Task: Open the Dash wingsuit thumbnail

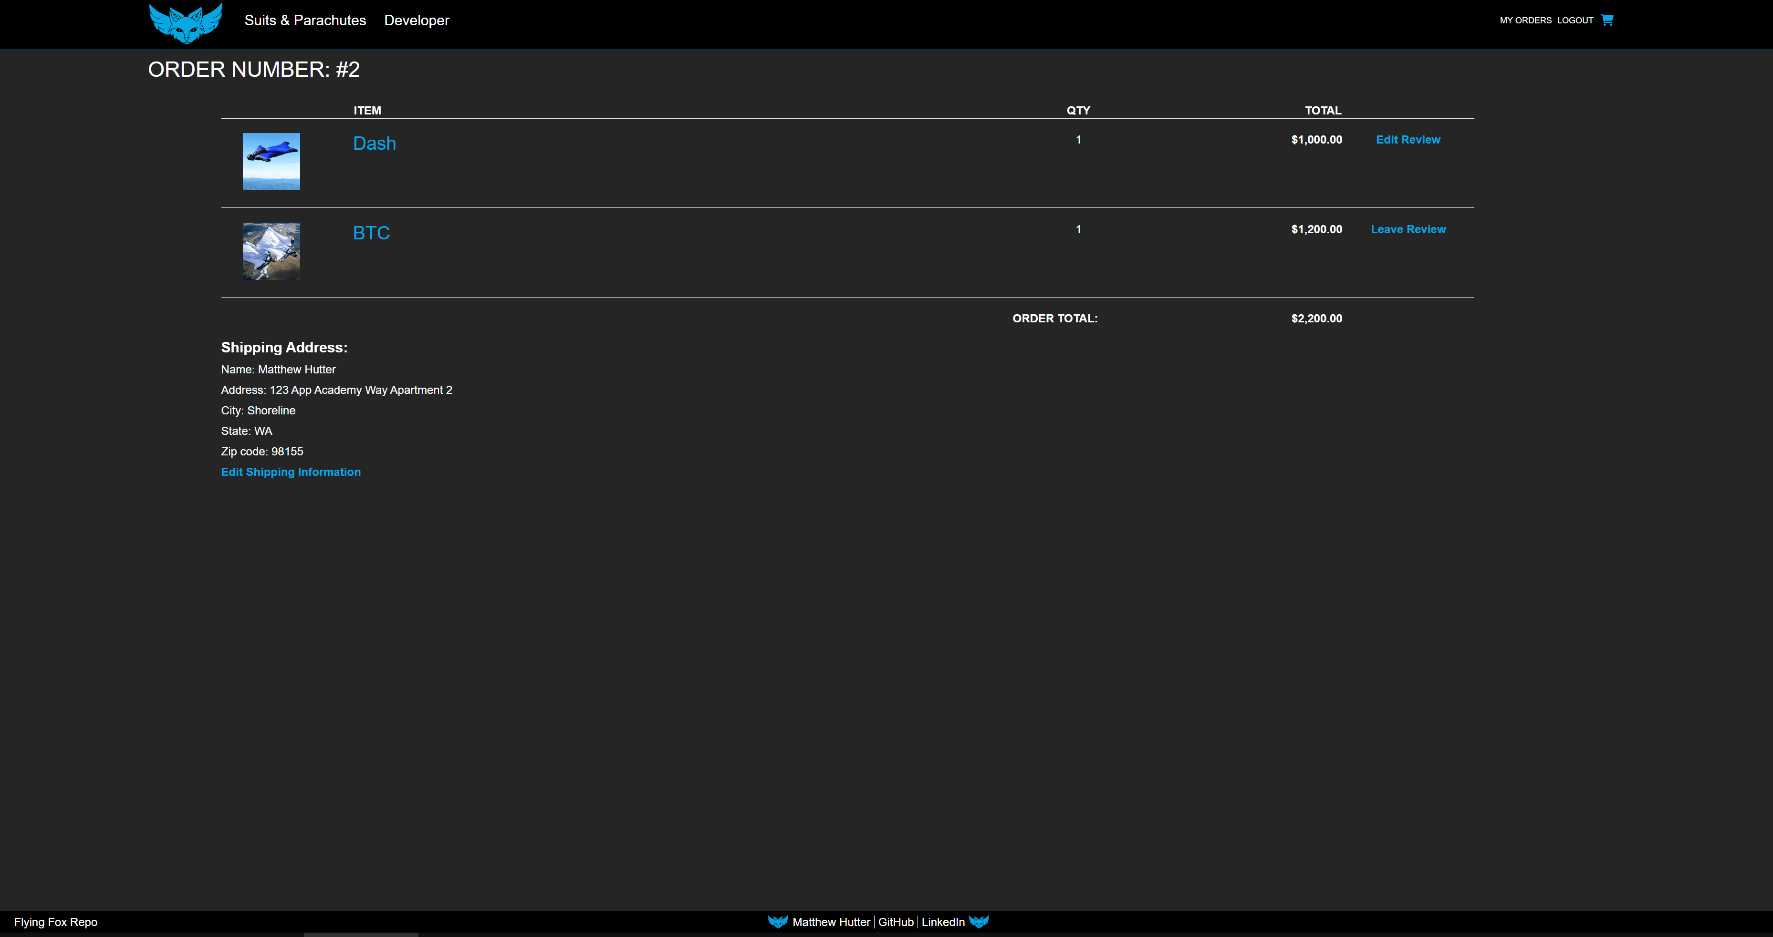Action: click(271, 162)
